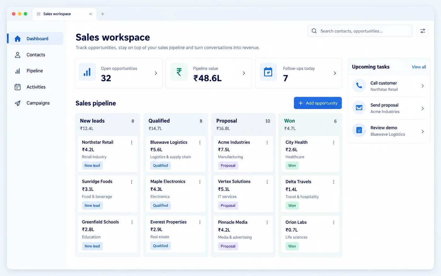Screen dimensions: 441x276
Task: Open Maple Electronics card options menu
Action: (x=200, y=182)
